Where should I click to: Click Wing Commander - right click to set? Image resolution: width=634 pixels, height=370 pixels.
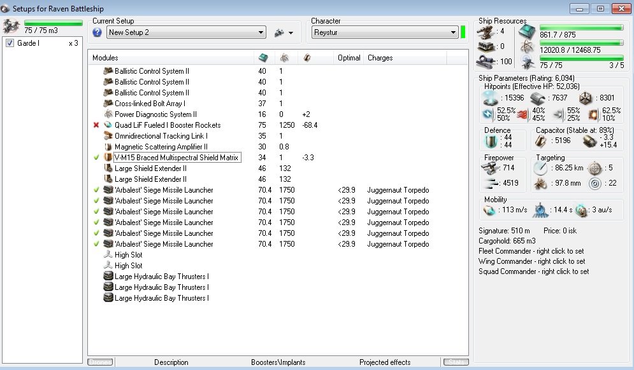tap(531, 261)
